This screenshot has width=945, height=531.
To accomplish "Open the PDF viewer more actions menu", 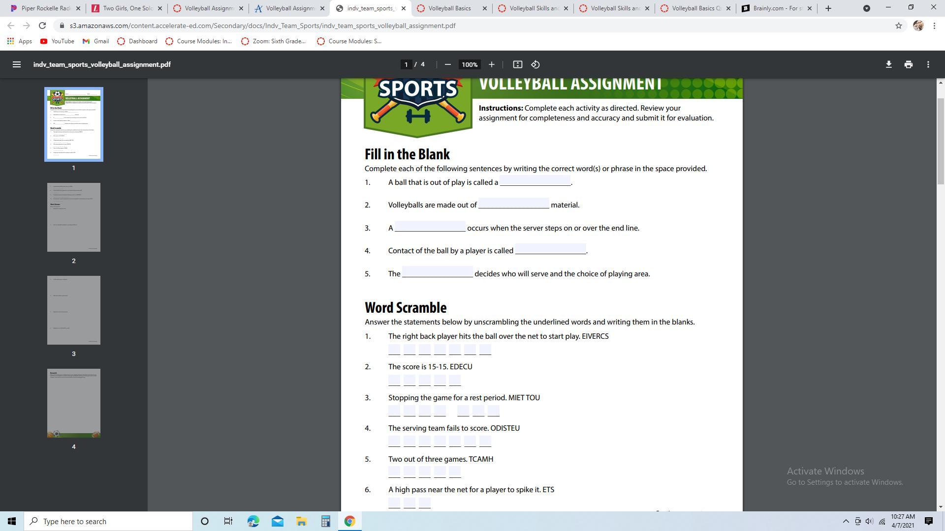I will coord(928,64).
